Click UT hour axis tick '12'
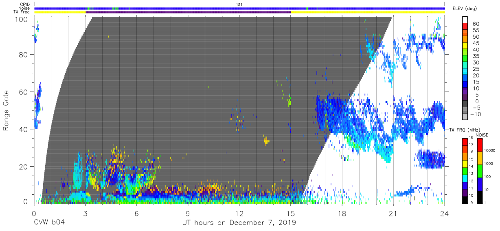The width and height of the screenshot is (500, 231). click(239, 213)
